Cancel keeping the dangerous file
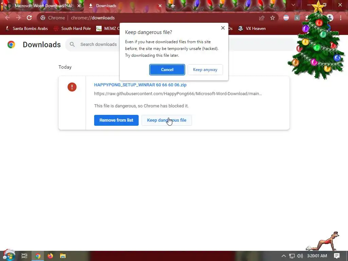The width and height of the screenshot is (348, 261). (x=167, y=70)
